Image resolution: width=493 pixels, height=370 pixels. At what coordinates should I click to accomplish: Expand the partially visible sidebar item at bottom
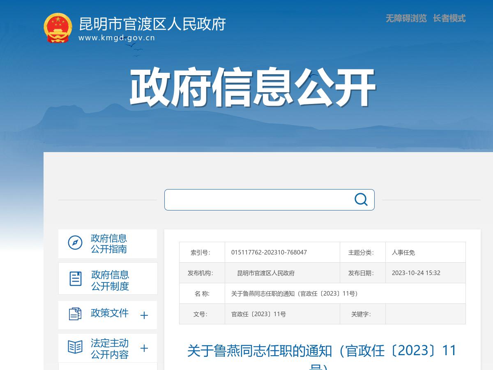pos(108,367)
